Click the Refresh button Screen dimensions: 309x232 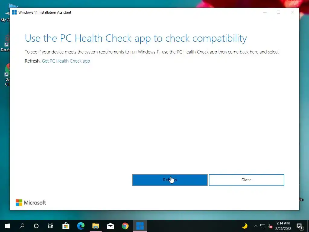[x=170, y=180]
